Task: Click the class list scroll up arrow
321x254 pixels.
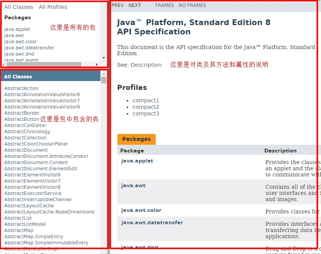Action: [104, 74]
